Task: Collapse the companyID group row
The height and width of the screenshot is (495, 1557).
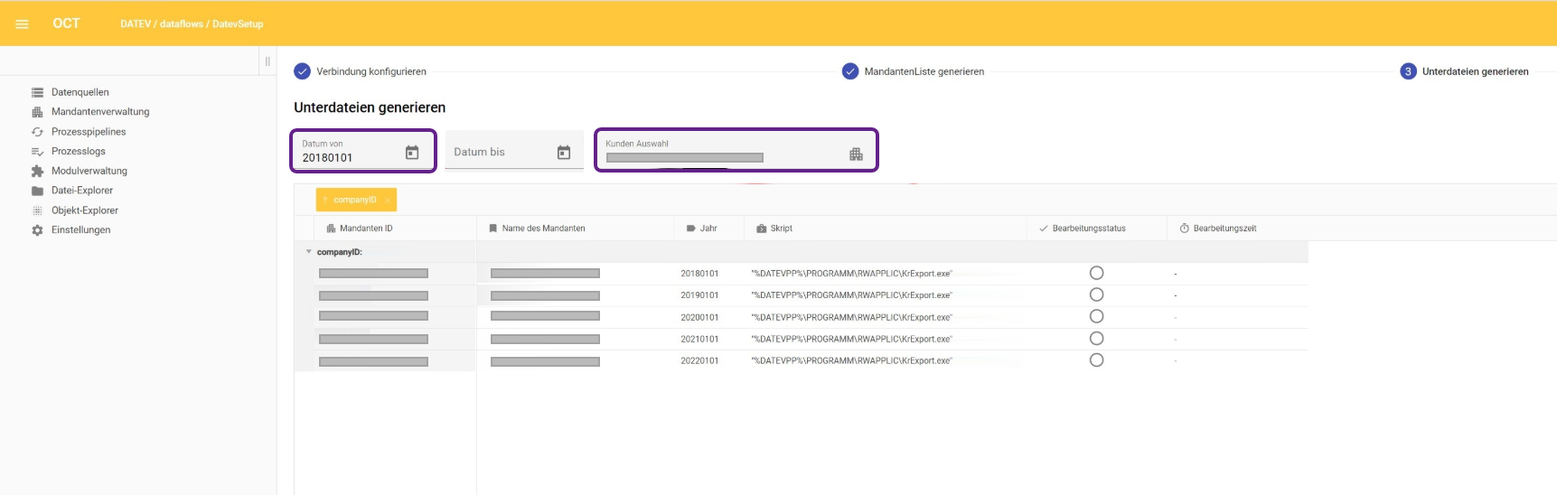Action: point(309,252)
